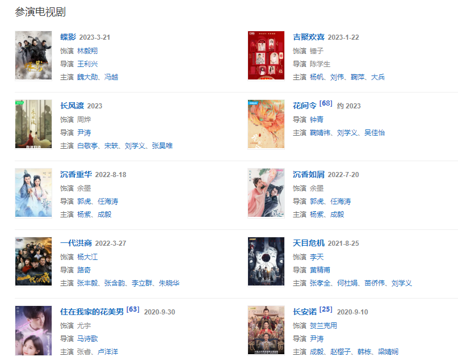Open the 沉香如屑 title link
The width and height of the screenshot is (458, 361).
309,174
